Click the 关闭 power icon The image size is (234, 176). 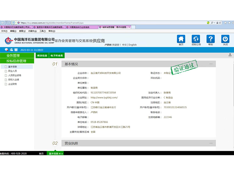pos(225,39)
